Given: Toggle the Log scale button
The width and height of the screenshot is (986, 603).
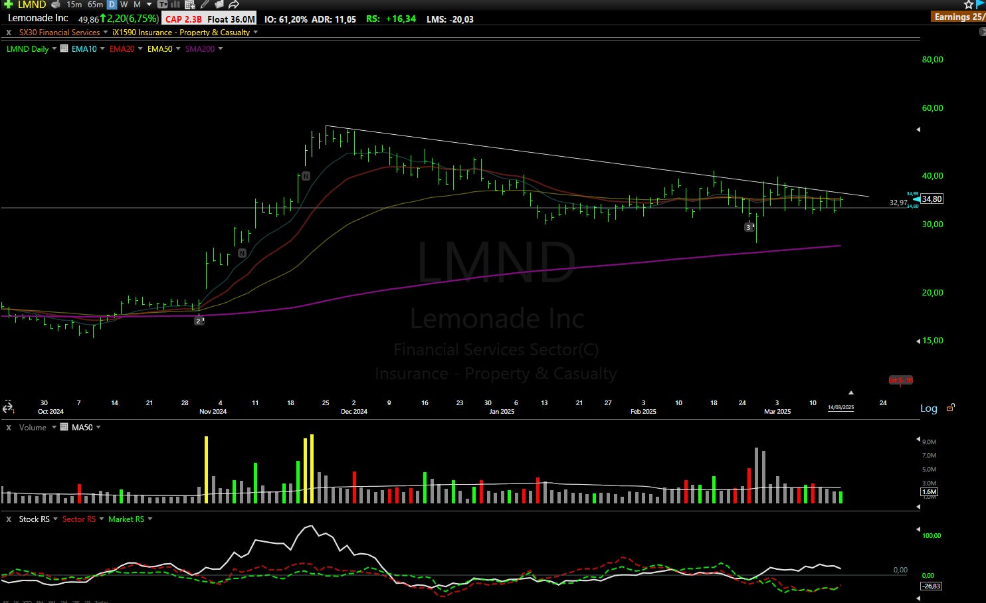Looking at the screenshot, I should (x=929, y=408).
